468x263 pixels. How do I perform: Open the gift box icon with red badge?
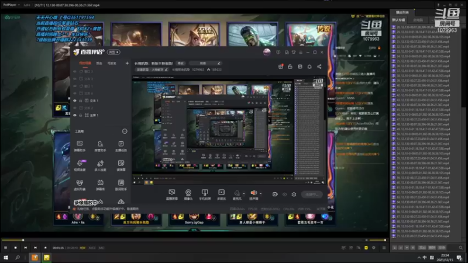point(281,67)
